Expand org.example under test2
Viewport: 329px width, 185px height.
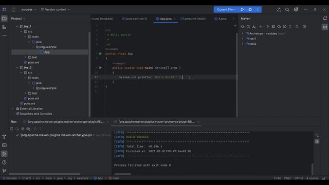pyautogui.click(x=33, y=88)
